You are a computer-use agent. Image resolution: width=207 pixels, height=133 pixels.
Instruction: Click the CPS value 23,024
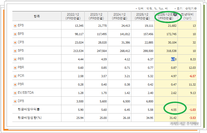(x=79, y=43)
